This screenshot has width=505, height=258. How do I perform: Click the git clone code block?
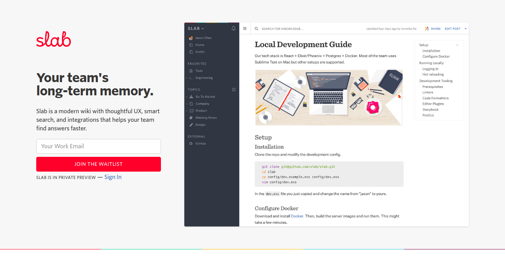(329, 174)
